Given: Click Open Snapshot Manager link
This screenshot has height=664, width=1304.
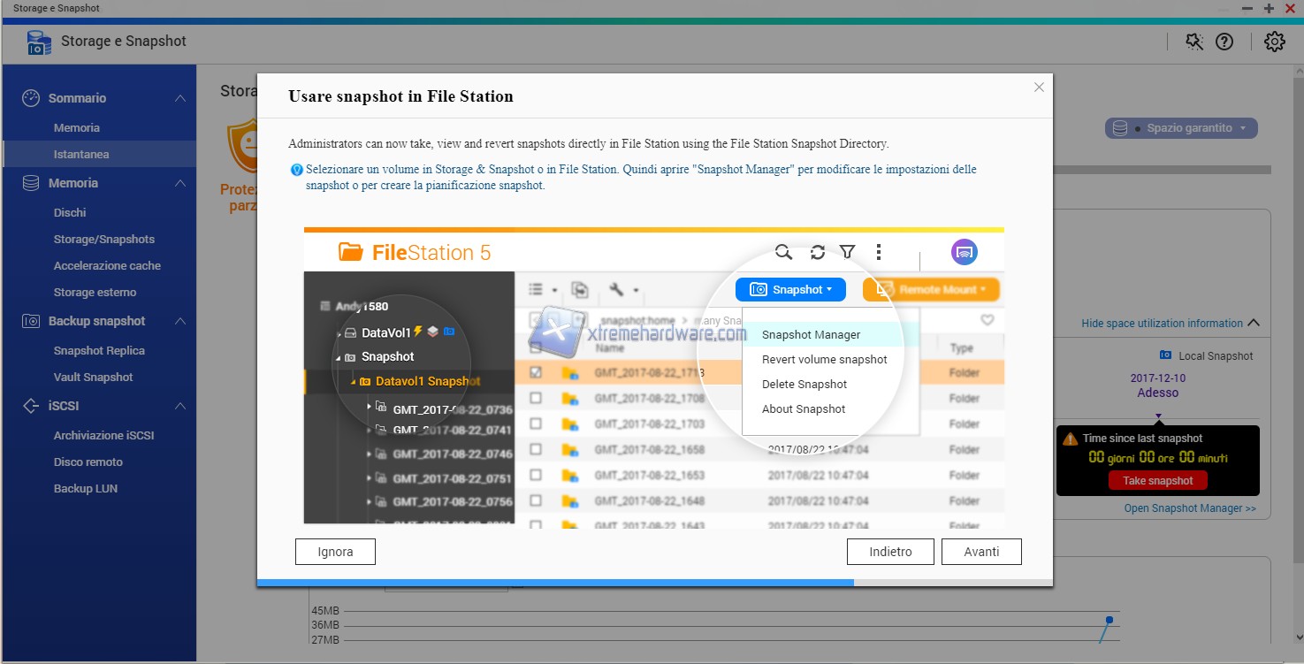Looking at the screenshot, I should click(x=1189, y=508).
